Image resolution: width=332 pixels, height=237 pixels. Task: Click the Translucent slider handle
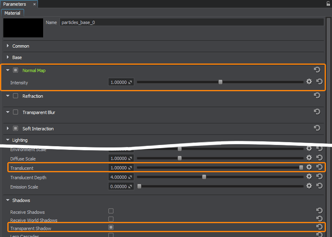(x=301, y=167)
